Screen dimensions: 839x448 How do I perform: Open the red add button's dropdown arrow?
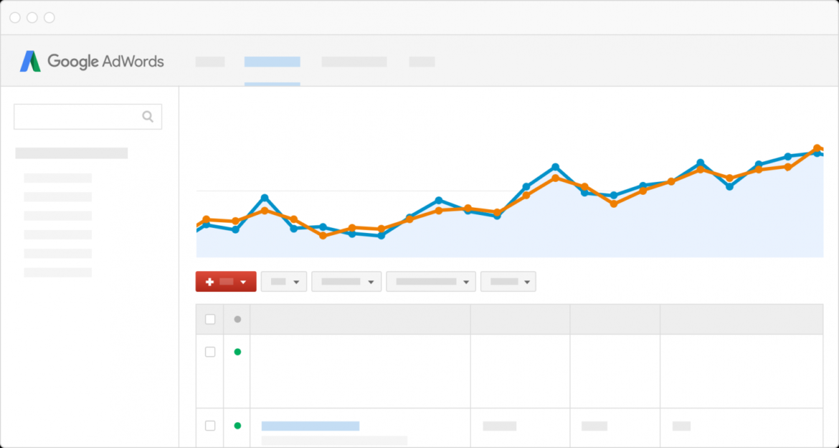(x=244, y=281)
